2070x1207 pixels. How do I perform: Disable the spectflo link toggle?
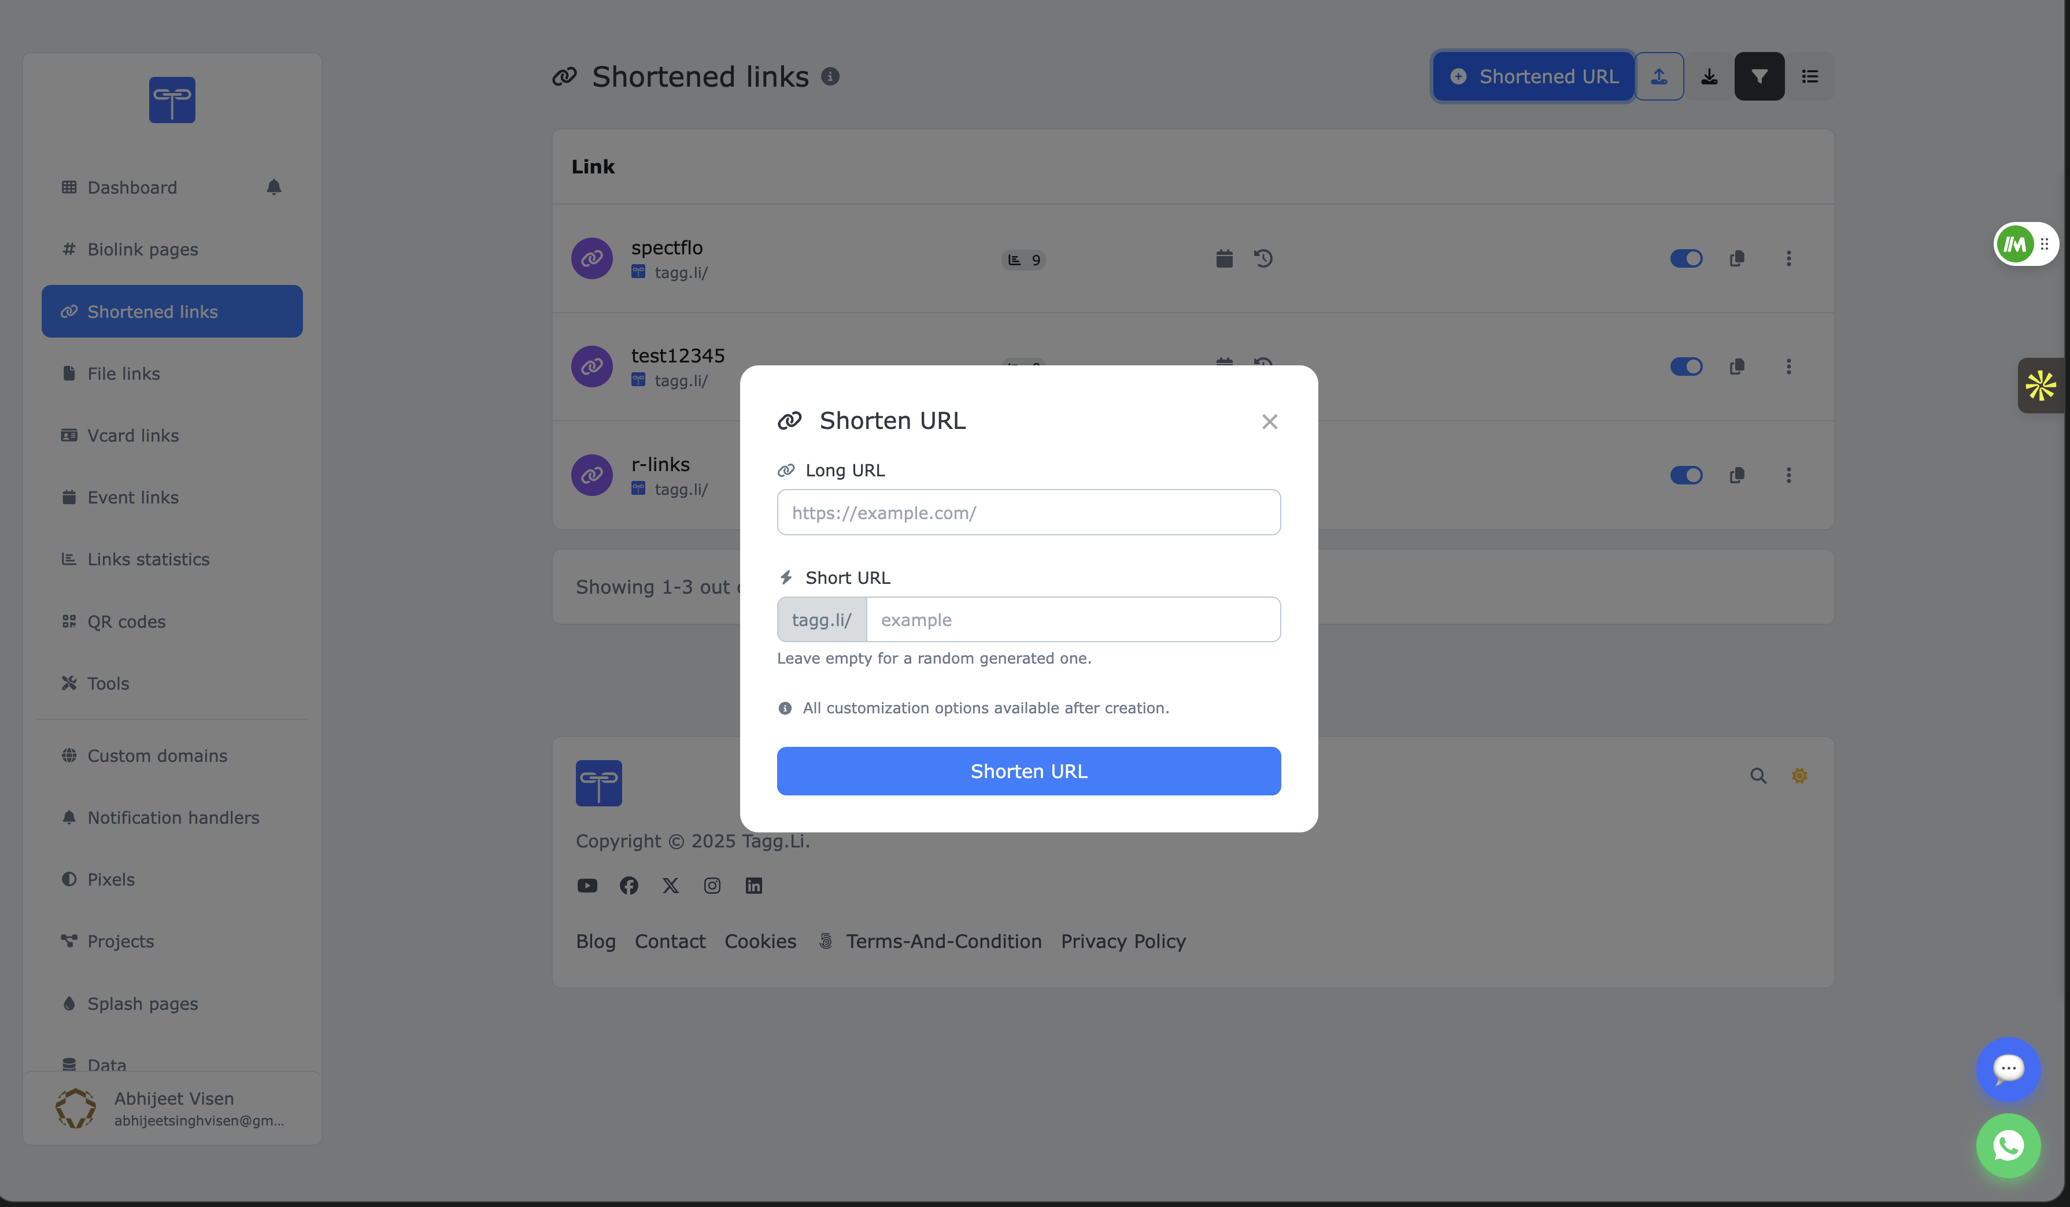(x=1685, y=258)
